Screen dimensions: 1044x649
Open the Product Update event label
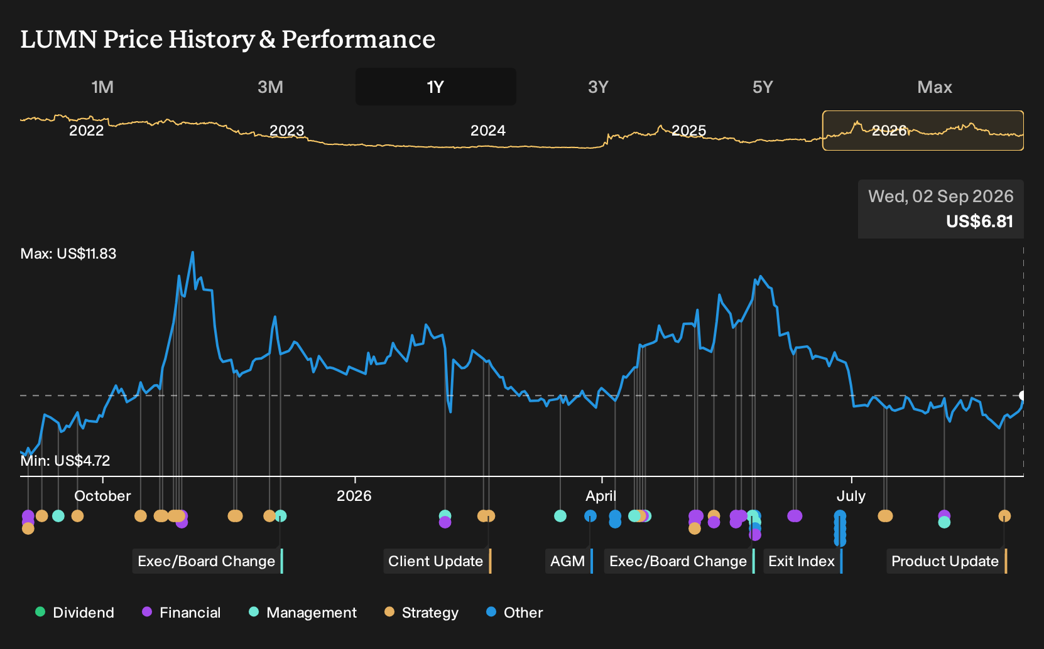[947, 561]
